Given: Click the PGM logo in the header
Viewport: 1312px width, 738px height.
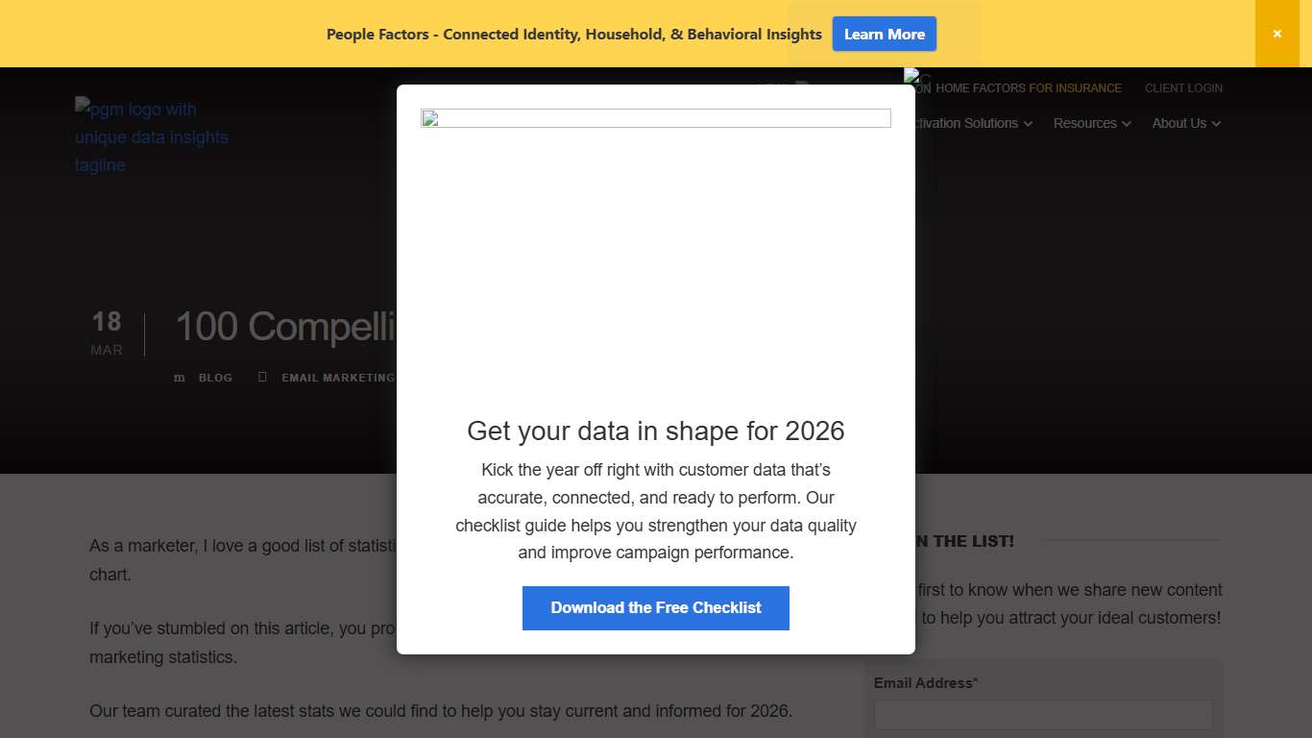Looking at the screenshot, I should click(x=151, y=136).
